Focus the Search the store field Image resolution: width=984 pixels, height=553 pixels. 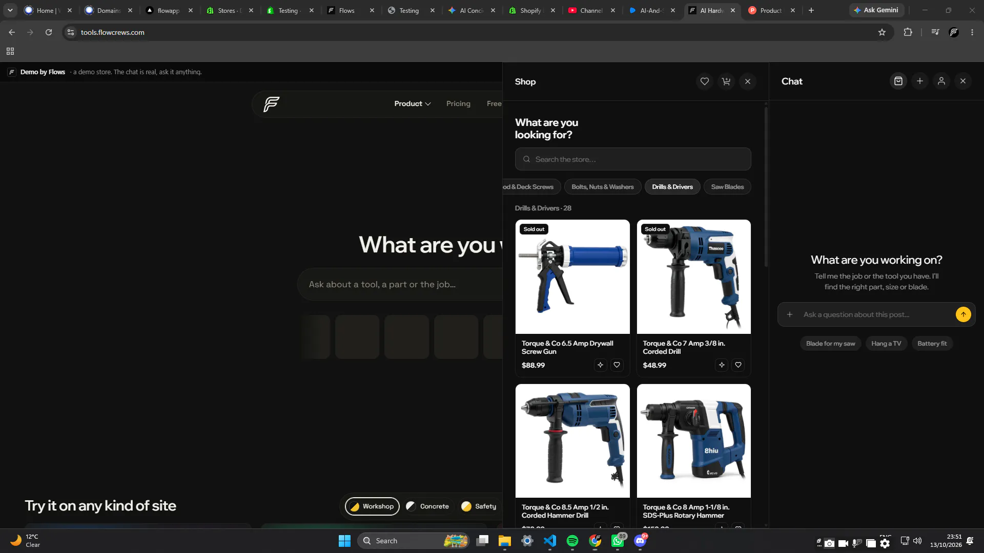pyautogui.click(x=633, y=159)
